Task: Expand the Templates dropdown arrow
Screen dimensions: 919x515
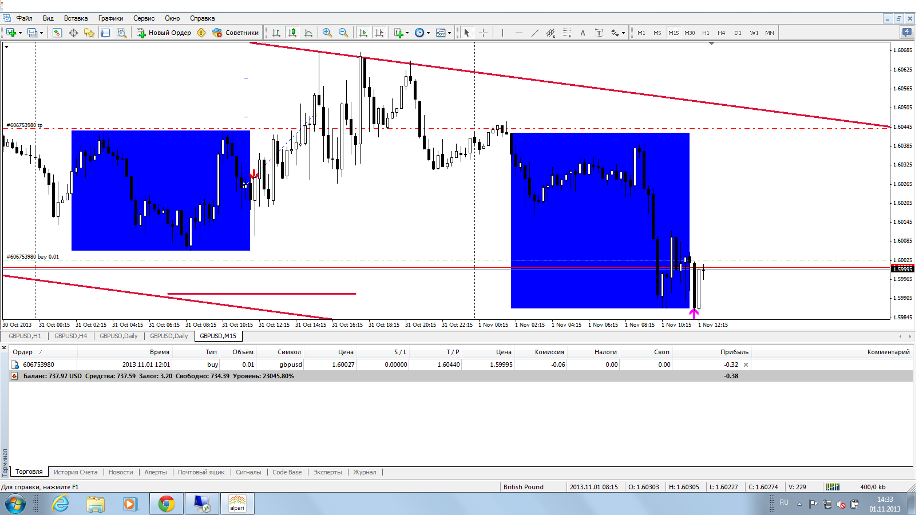Action: (449, 33)
